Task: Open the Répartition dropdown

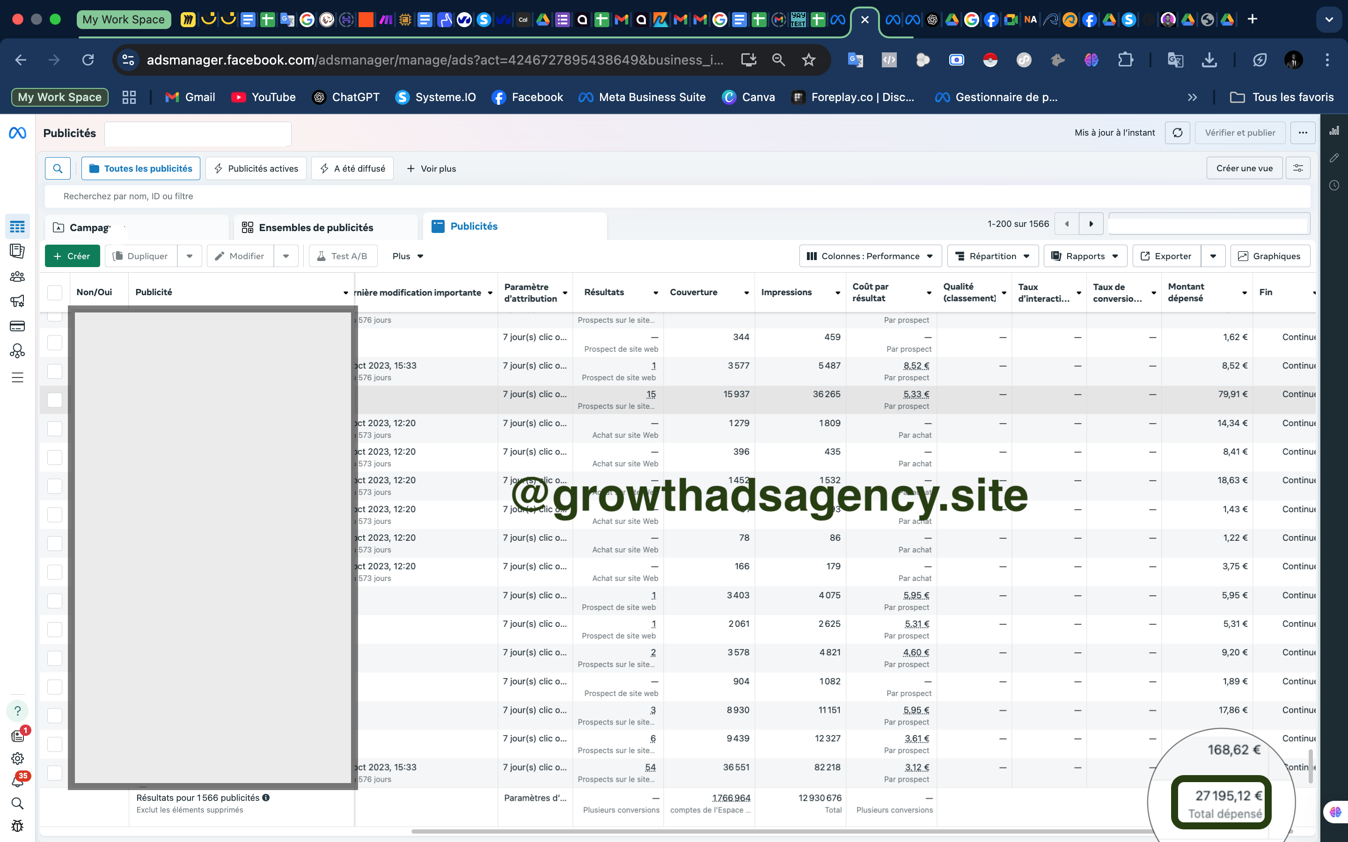Action: (x=993, y=255)
